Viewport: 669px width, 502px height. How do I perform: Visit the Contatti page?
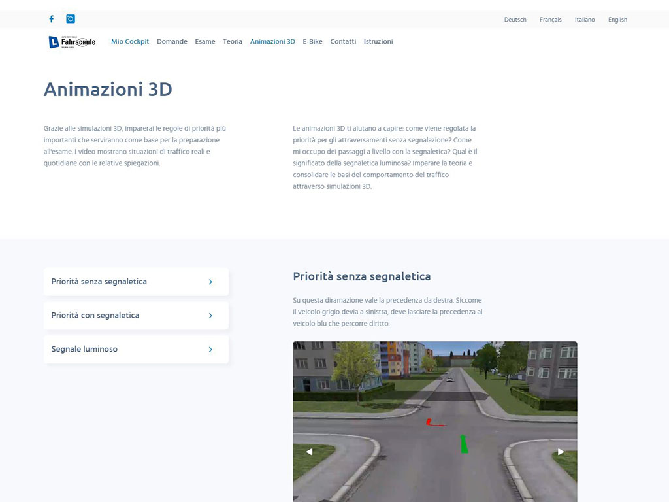pos(343,42)
